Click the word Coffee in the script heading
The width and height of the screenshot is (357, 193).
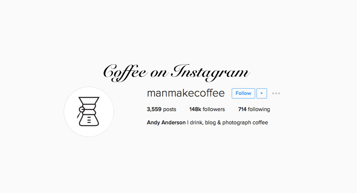tap(125, 73)
